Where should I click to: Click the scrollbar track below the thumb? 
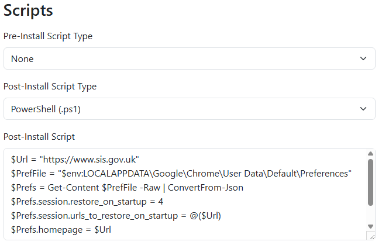[370, 214]
